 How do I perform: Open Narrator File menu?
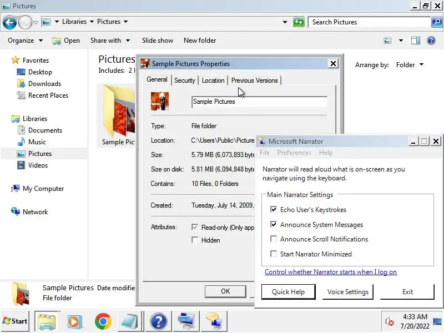click(x=265, y=153)
